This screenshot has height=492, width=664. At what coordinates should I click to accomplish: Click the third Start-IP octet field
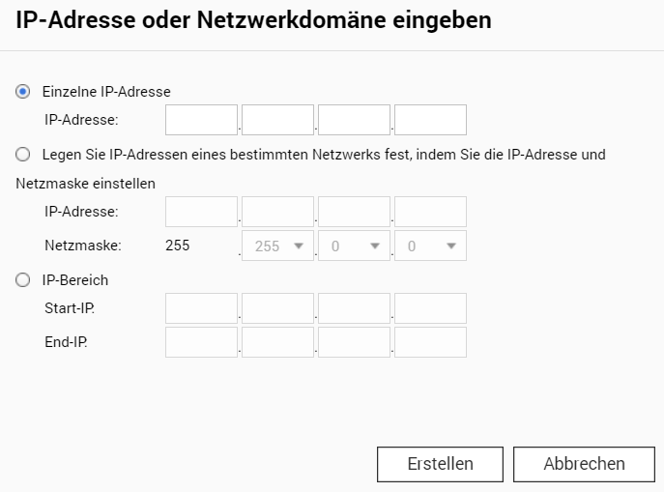tap(354, 308)
